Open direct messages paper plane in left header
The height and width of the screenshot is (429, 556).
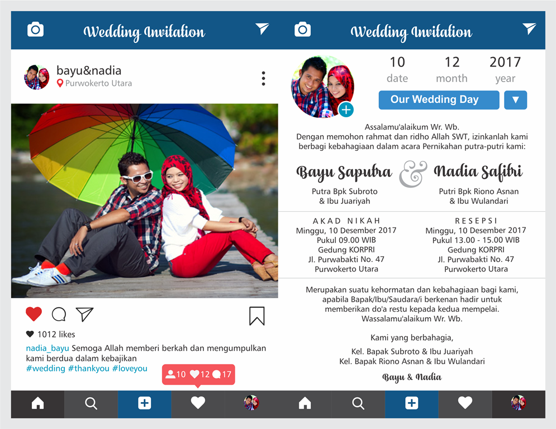(263, 28)
